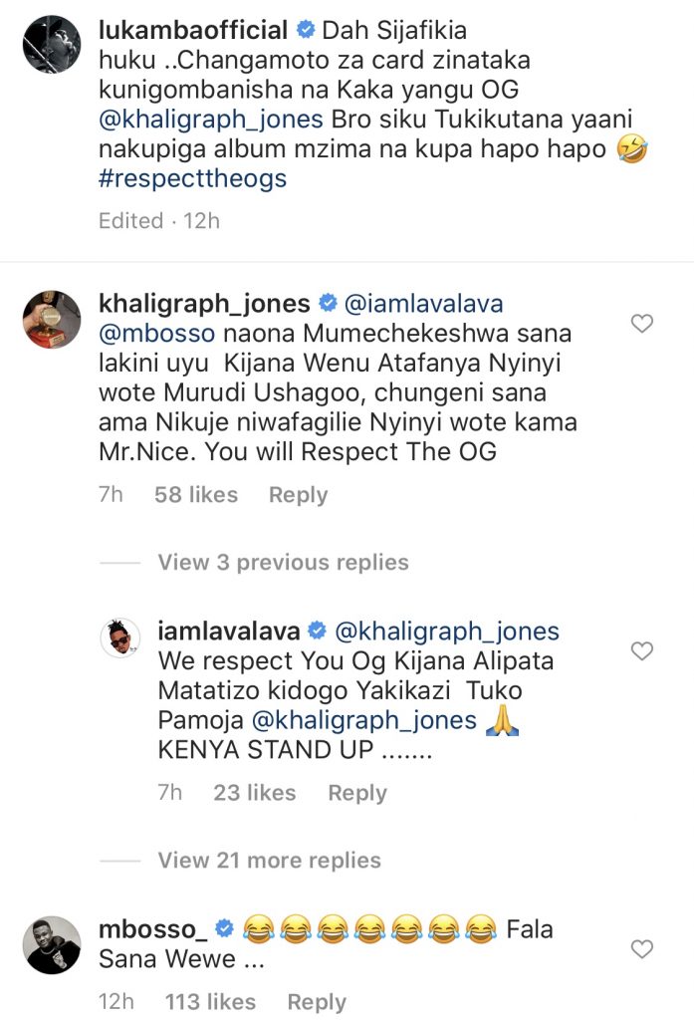Open khaligraph_jones's profile avatar

click(51, 320)
